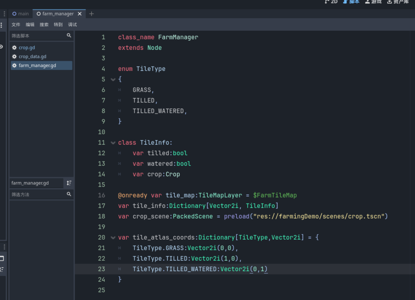Switch to the 2D workspace
Viewport: 415px width, 300px height.
(x=331, y=2)
